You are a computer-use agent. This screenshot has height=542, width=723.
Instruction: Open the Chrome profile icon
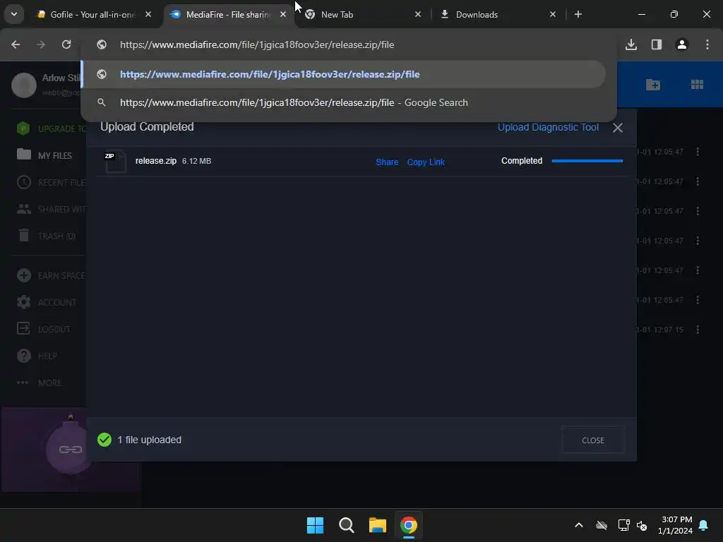(x=681, y=44)
